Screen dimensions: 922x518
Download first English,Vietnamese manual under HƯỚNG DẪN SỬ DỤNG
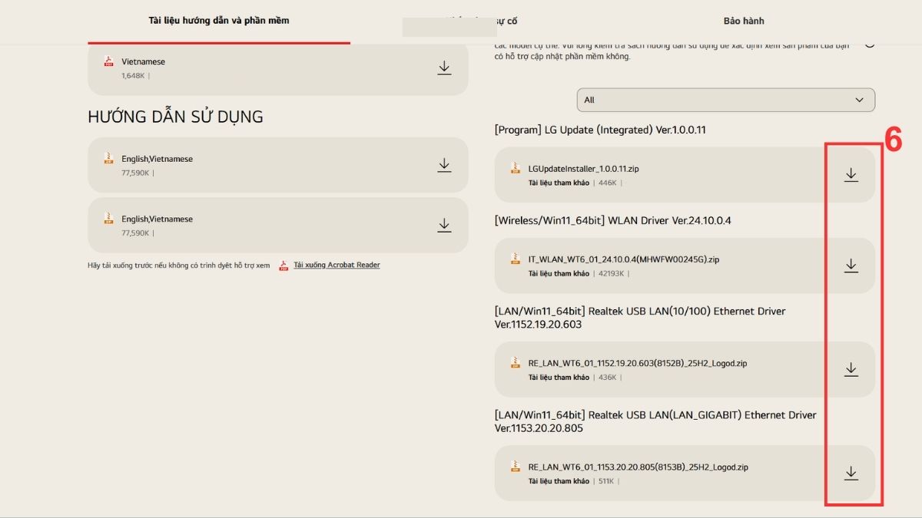[444, 165]
